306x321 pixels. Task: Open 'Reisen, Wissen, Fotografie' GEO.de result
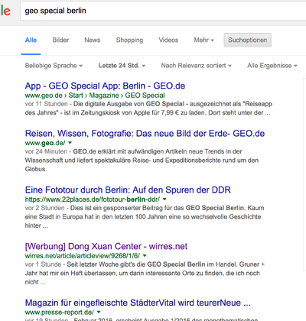tap(145, 134)
